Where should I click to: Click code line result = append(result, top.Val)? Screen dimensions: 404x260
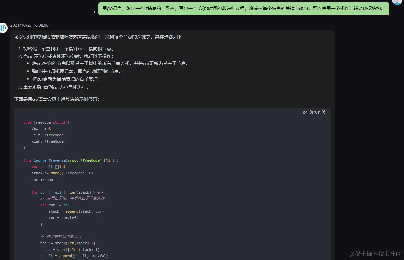pos(74,256)
